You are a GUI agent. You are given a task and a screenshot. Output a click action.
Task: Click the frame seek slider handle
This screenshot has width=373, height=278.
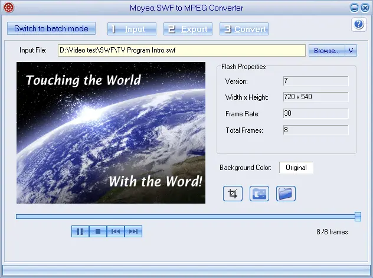click(x=358, y=217)
